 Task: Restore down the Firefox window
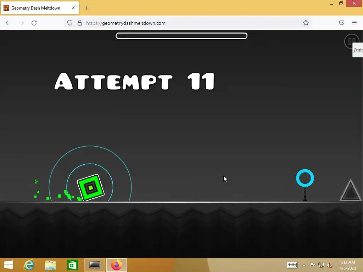point(341,3)
